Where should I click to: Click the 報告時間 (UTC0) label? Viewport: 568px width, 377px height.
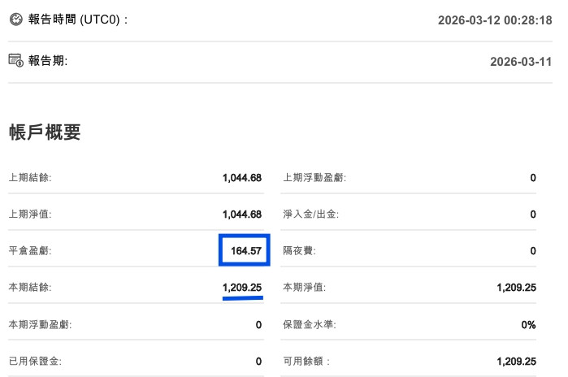[x=78, y=18]
